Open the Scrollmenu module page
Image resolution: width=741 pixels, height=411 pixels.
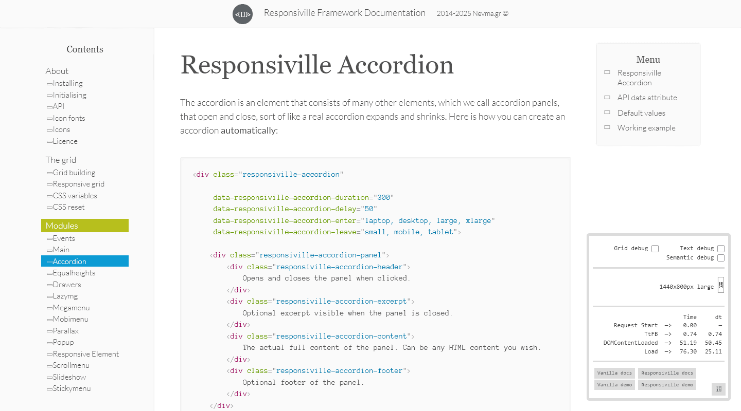[71, 365]
